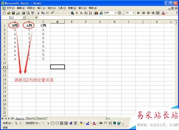
Task: Sort descending Z to A
Action: click(91, 13)
